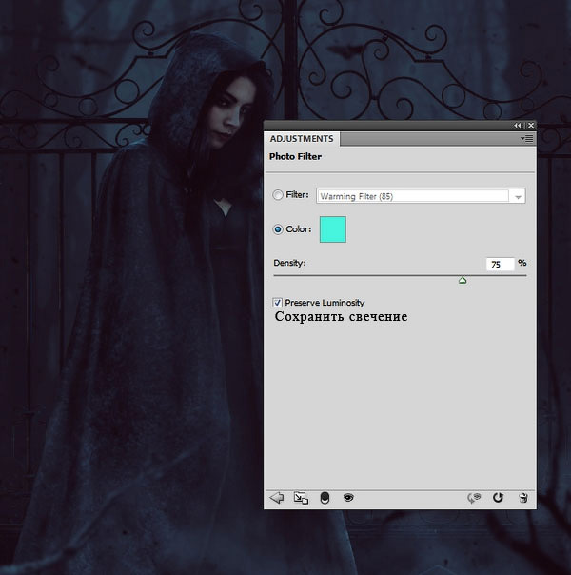Clip adjustment to layer icon
This screenshot has width=571, height=575.
pos(325,498)
